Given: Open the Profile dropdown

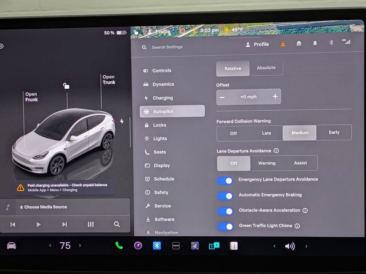Looking at the screenshot, I should click(257, 44).
